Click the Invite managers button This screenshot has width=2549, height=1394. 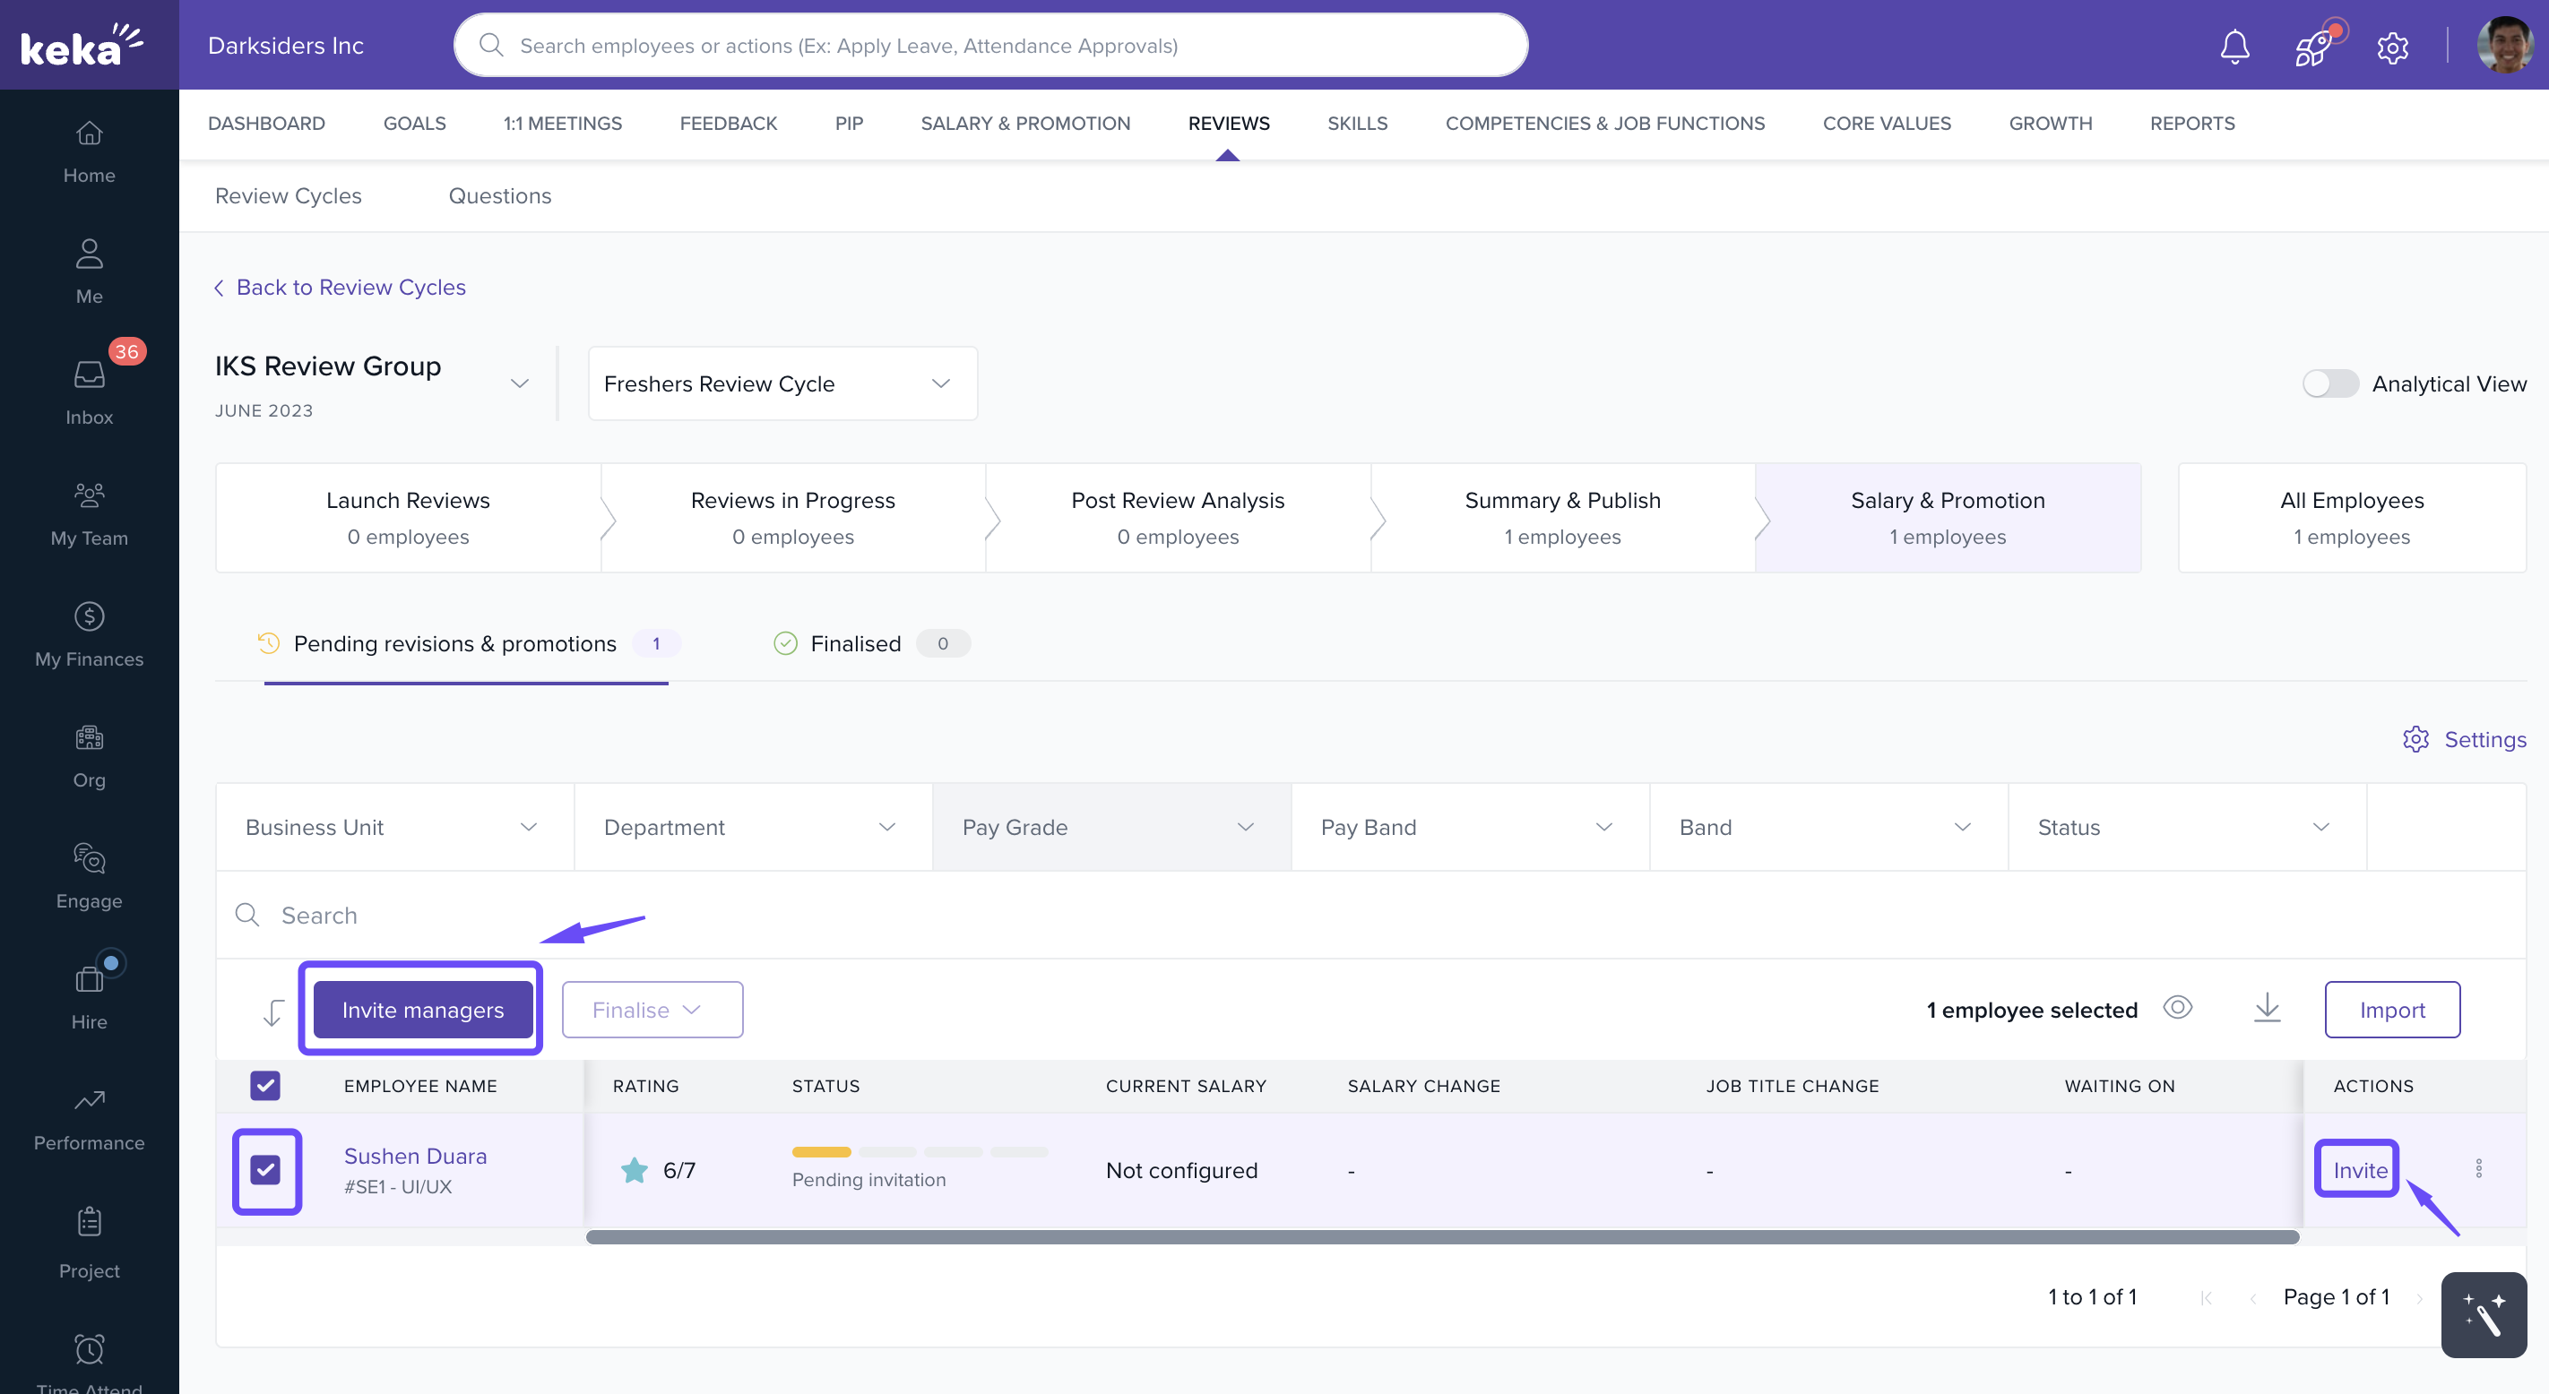pos(422,1011)
